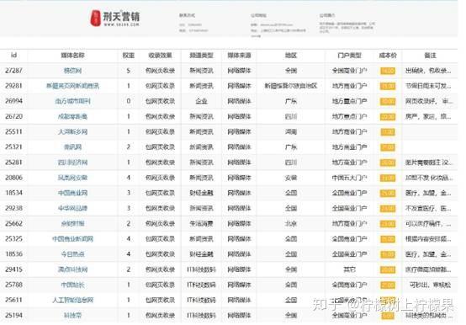Click the orange price badge in row 25321
Screen dimensions: 466x325
[388, 147]
